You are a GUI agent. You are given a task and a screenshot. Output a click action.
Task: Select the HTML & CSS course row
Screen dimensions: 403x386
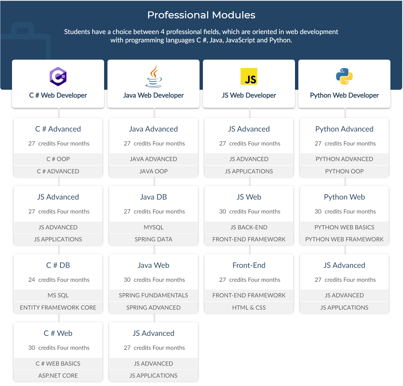[x=249, y=308]
